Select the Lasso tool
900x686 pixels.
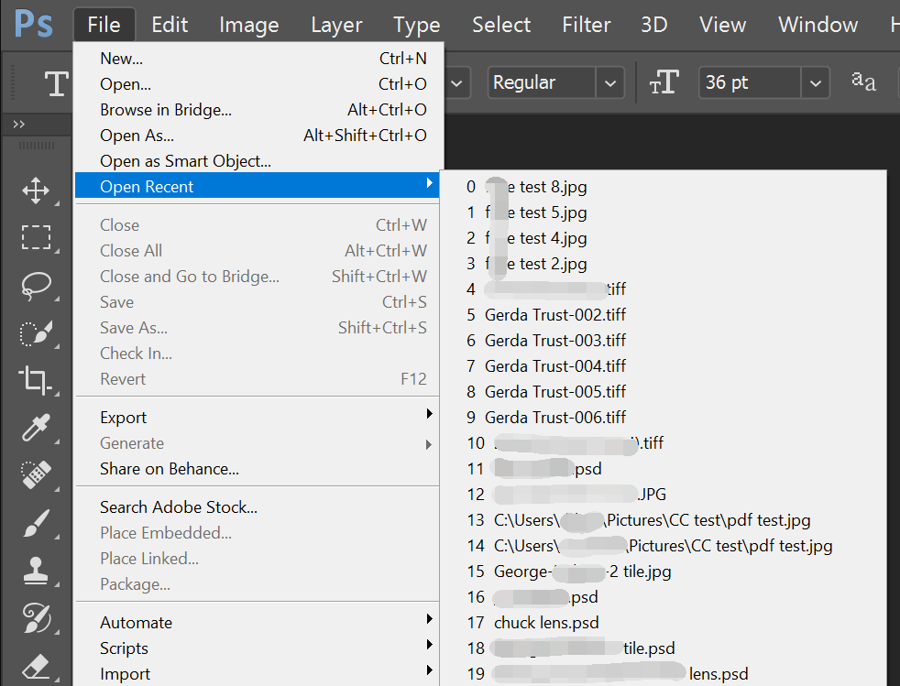[36, 285]
